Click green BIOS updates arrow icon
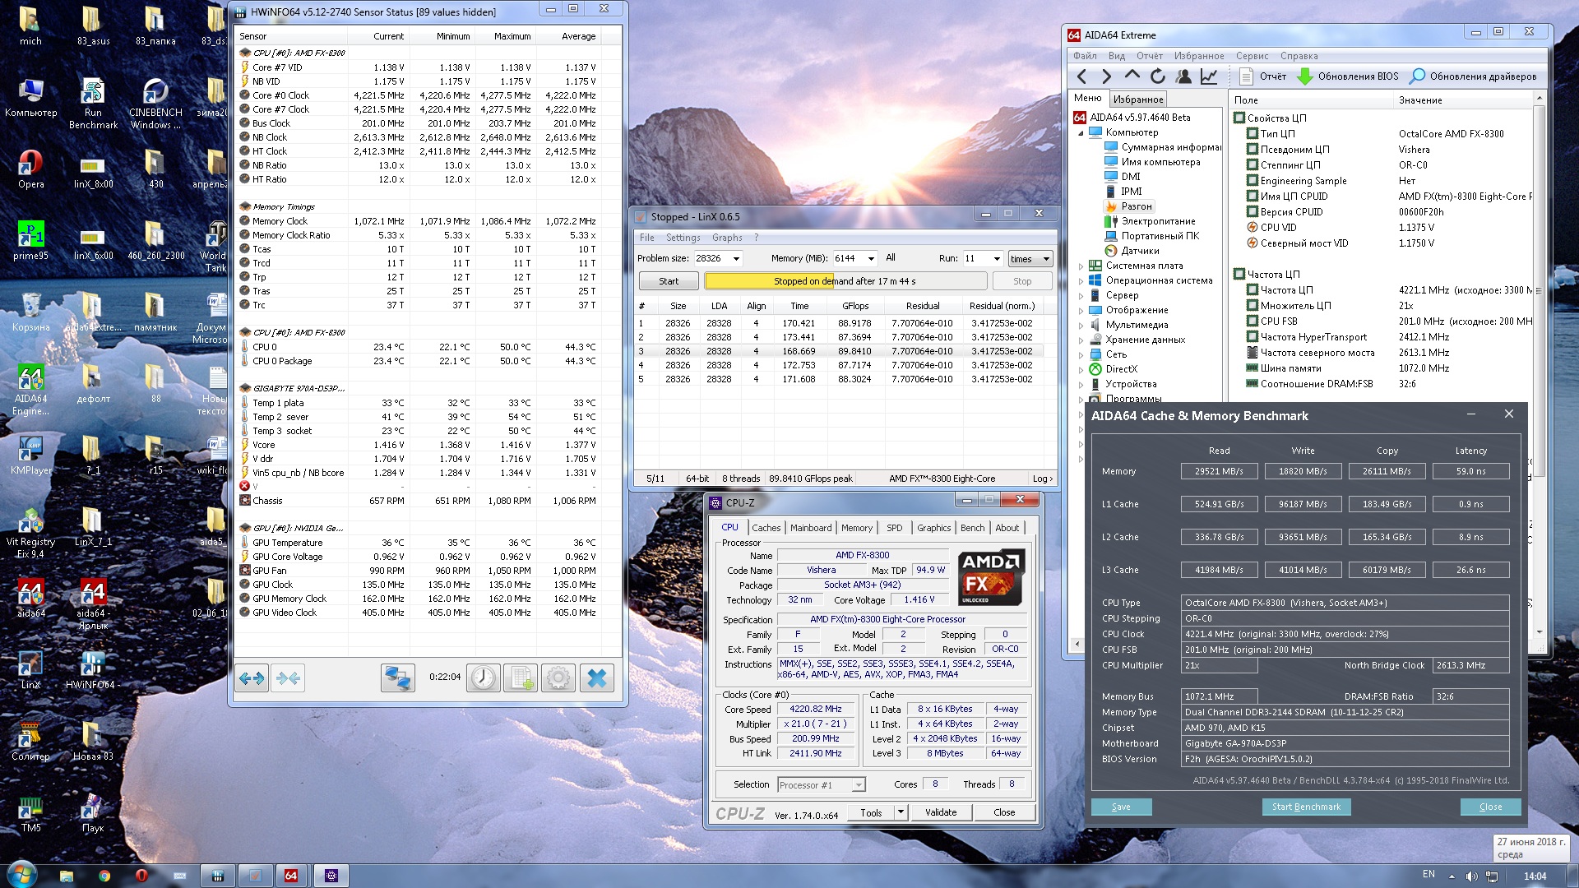The image size is (1579, 888). tap(1304, 76)
